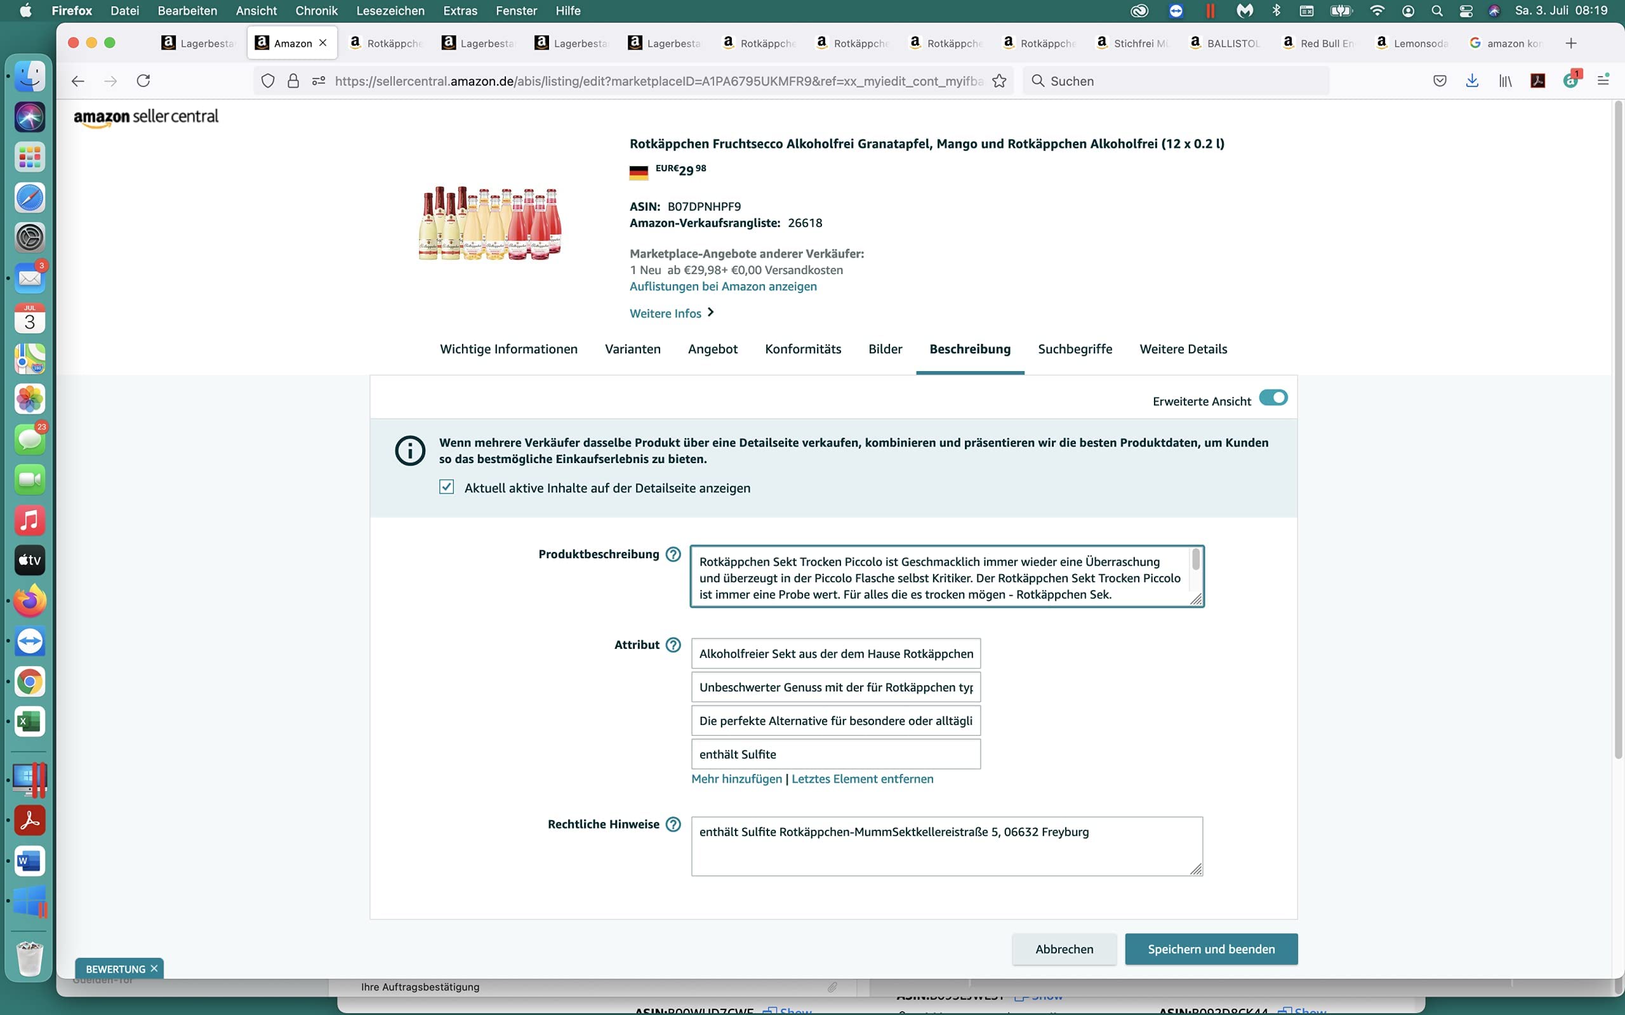Toggle the Erweiterte Ansicht switch
The width and height of the screenshot is (1625, 1015).
pyautogui.click(x=1273, y=398)
